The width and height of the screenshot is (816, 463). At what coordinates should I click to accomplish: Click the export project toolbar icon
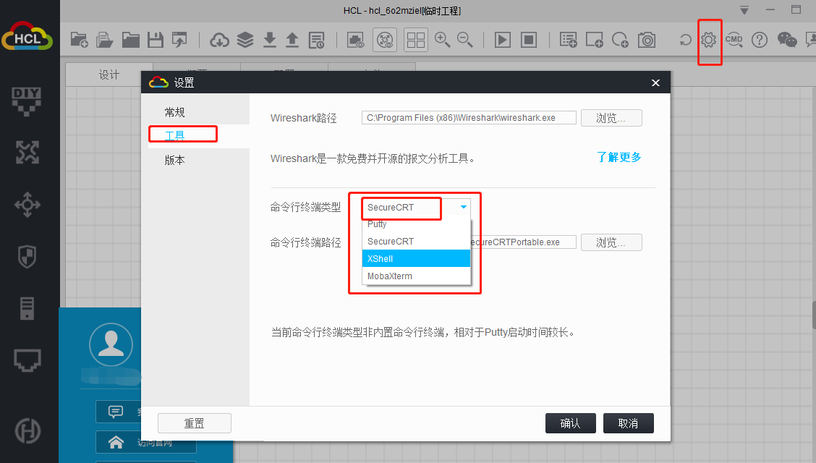[x=179, y=40]
